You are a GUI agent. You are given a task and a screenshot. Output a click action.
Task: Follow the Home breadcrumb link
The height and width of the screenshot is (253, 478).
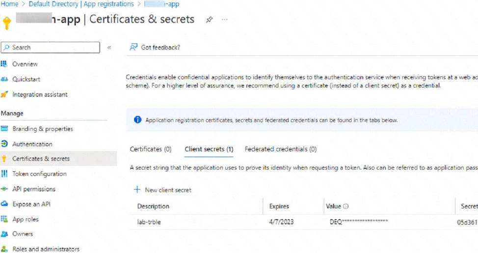tap(9, 4)
